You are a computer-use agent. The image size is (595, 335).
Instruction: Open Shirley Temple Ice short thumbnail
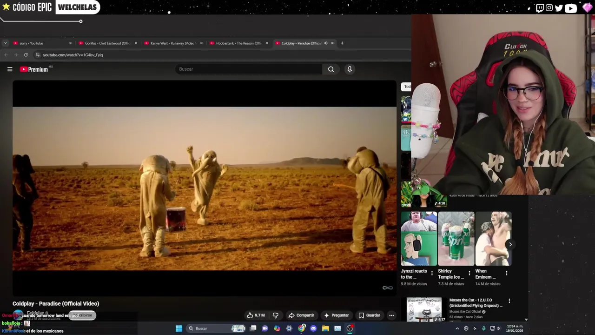click(456, 239)
